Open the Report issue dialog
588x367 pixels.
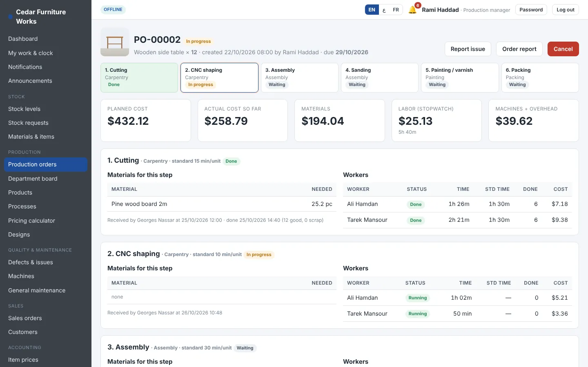(x=468, y=49)
